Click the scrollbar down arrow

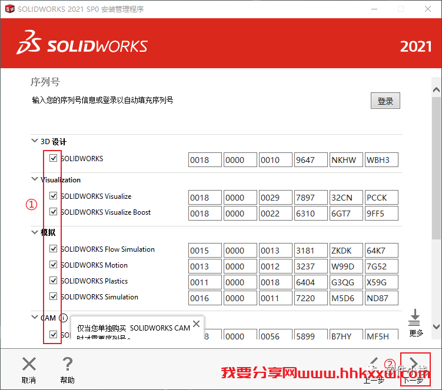(436, 326)
